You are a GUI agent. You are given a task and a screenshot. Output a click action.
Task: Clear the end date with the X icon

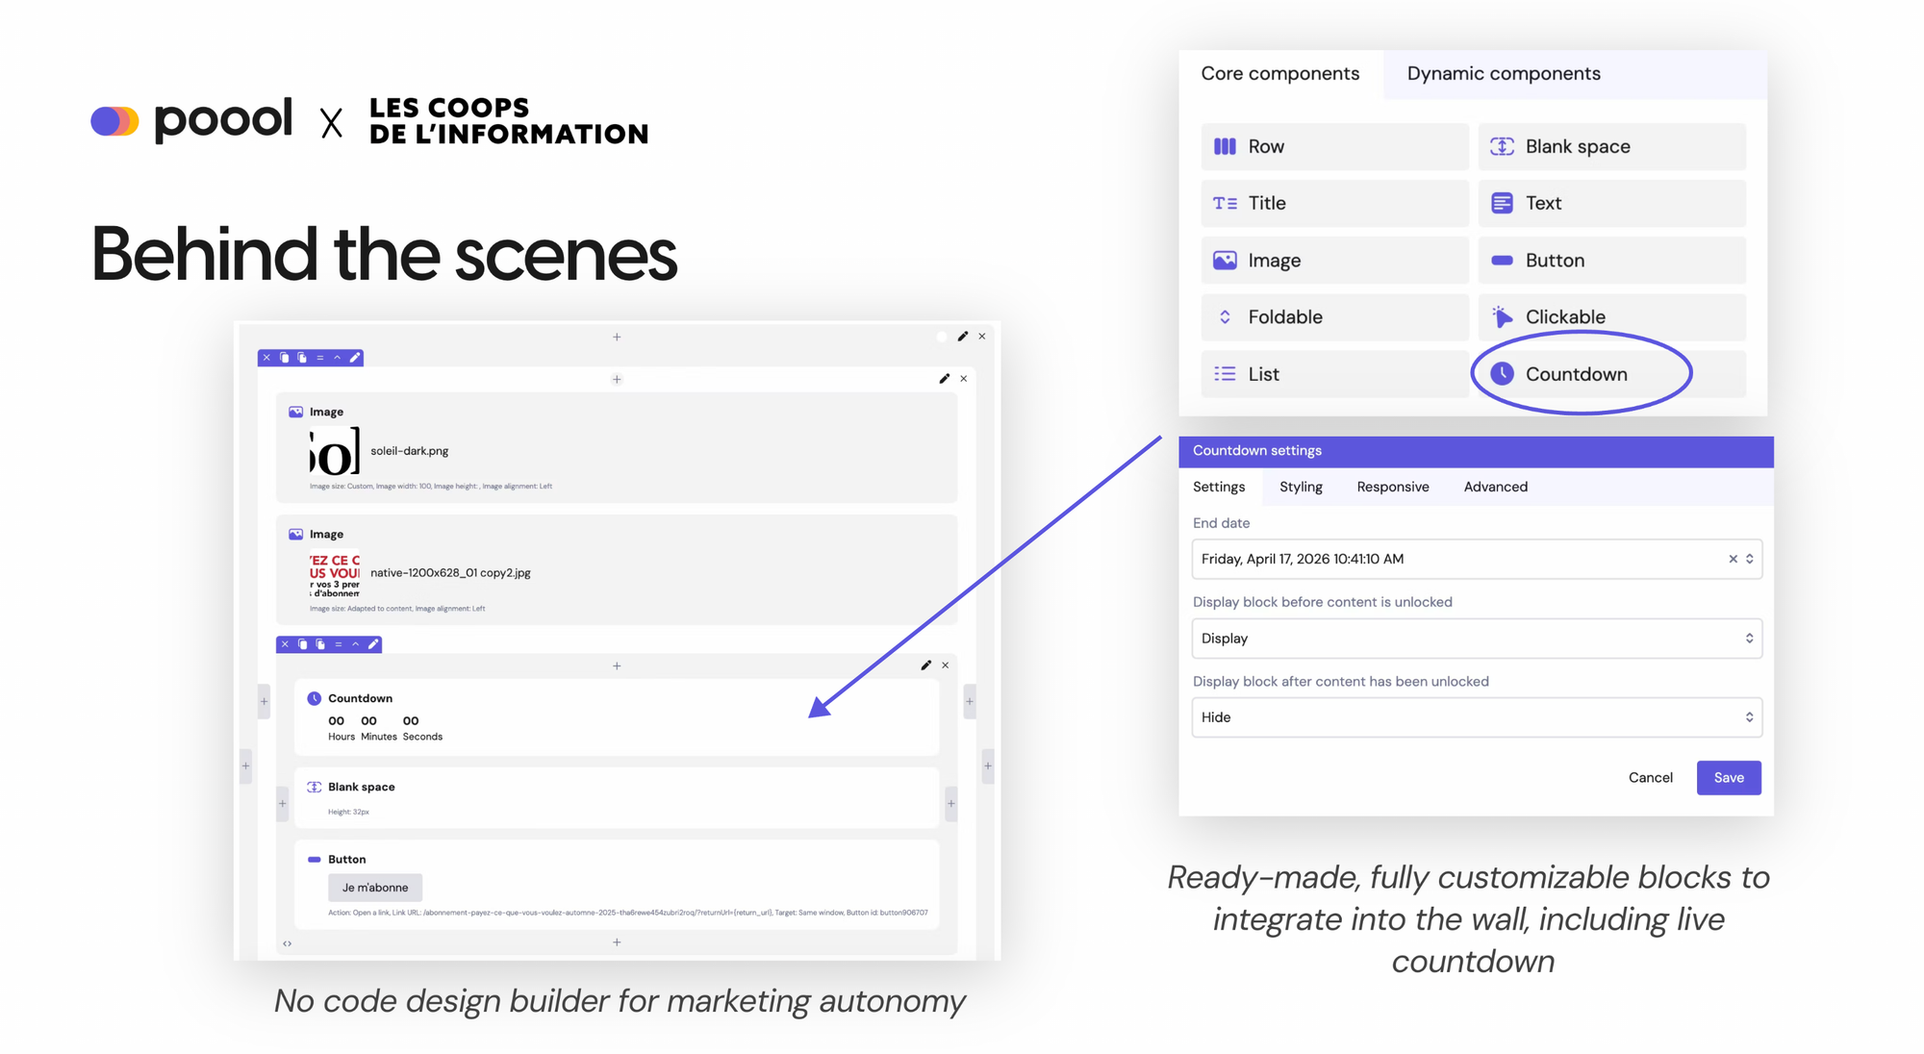click(x=1734, y=559)
